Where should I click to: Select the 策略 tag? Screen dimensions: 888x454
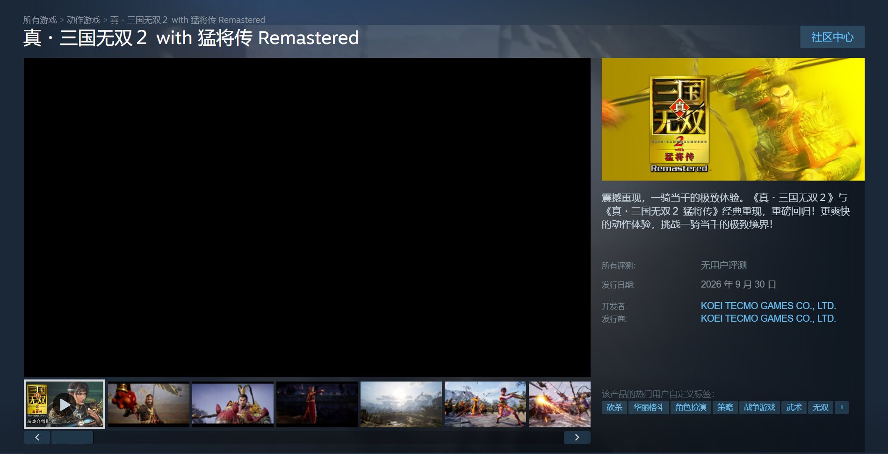click(x=725, y=407)
